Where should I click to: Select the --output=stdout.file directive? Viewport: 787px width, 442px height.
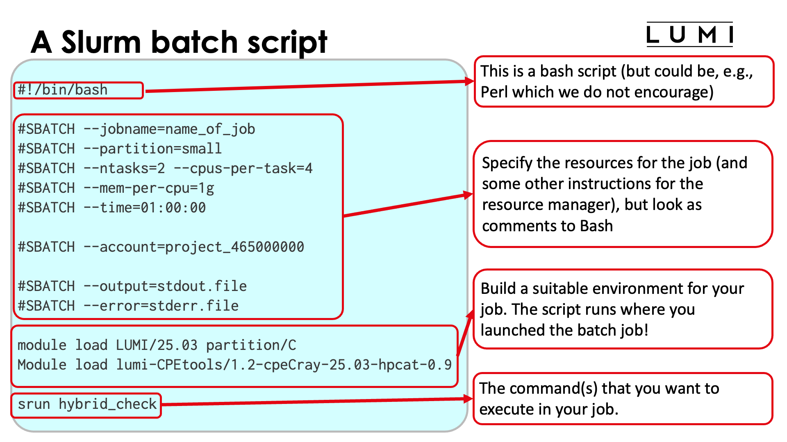pos(132,286)
